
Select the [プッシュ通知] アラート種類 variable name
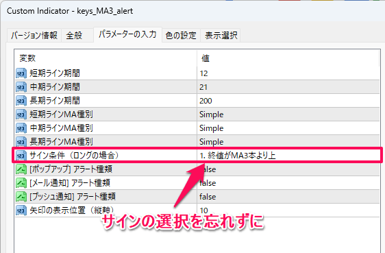point(73,197)
